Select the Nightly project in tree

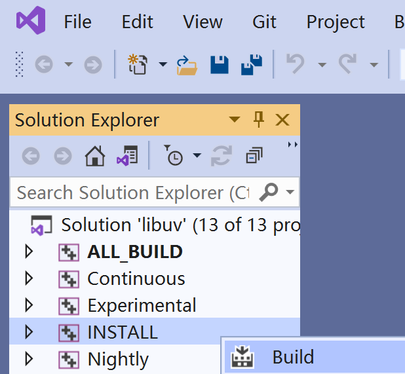(x=118, y=359)
